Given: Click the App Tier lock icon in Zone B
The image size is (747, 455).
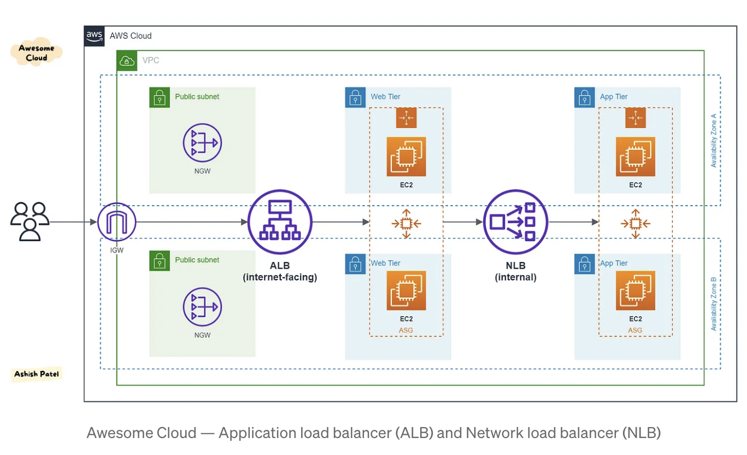Looking at the screenshot, I should click(585, 264).
